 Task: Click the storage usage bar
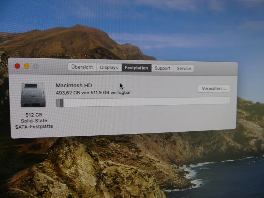tap(143, 102)
